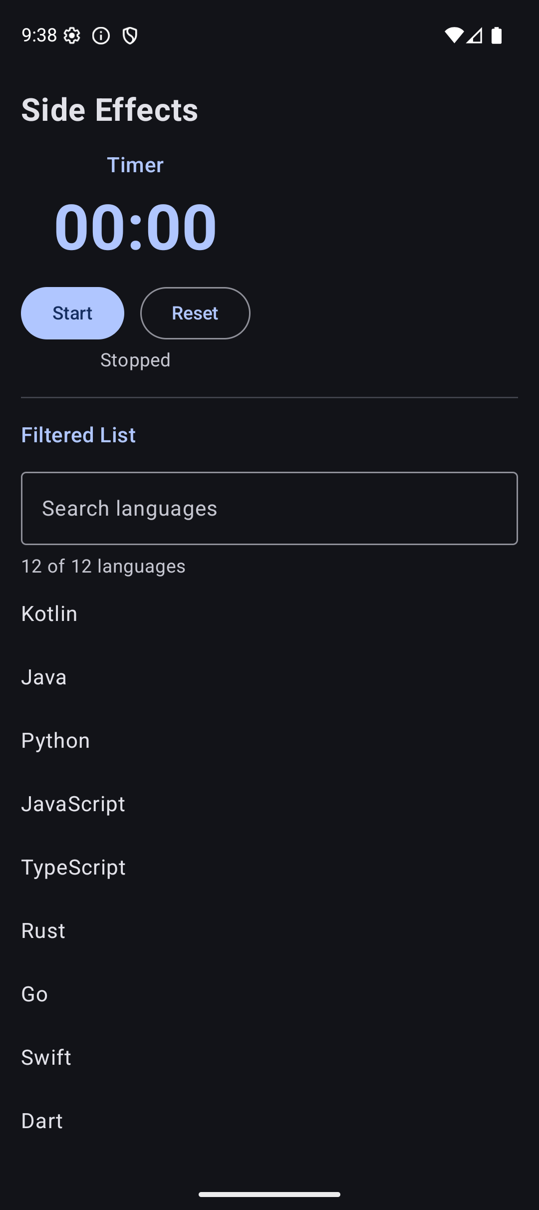Tap the battery icon
The height and width of the screenshot is (1210, 539).
click(497, 35)
